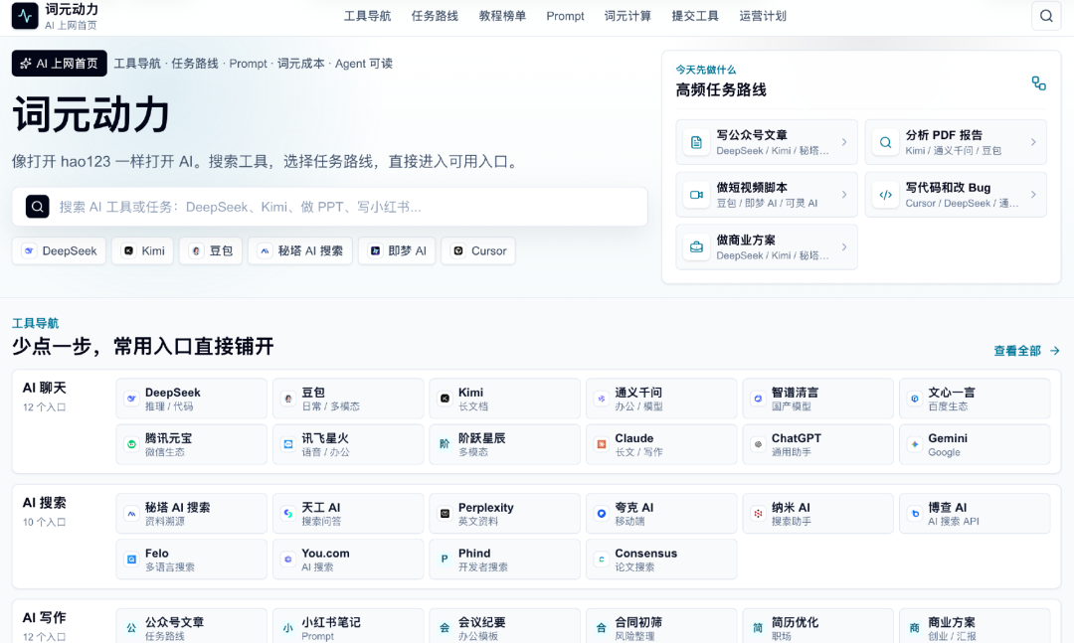Viewport: 1074px width, 643px height.
Task: Click the magnifier icon inside the search box
Action: tap(37, 206)
